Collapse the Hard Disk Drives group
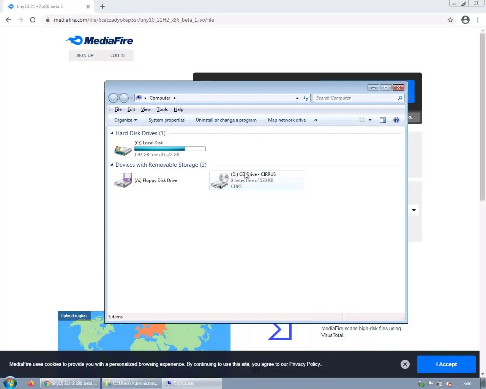This screenshot has width=486, height=389. point(112,133)
